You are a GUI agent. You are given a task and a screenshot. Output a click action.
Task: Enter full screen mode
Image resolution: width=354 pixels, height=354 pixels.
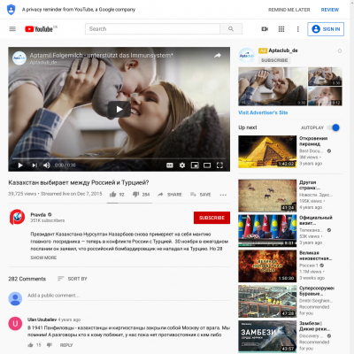click(219, 165)
